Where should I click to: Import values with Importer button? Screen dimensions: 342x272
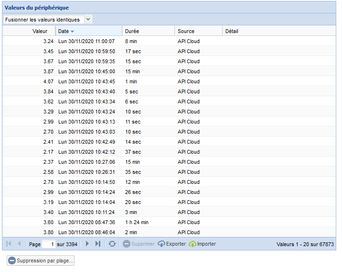(x=202, y=244)
